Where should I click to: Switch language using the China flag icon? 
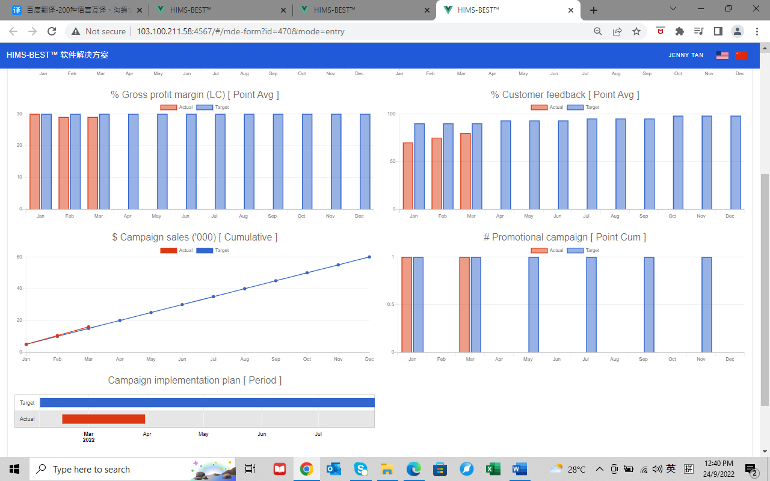[741, 55]
